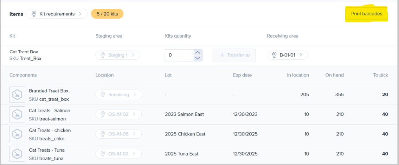Image resolution: width=399 pixels, height=165 pixels.
Task: Click the arrow icon on Transfer to
Action: pos(221,55)
